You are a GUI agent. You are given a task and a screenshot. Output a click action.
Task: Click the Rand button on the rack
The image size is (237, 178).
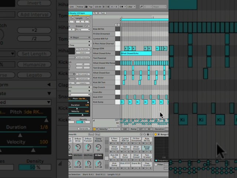(x=91, y=134)
